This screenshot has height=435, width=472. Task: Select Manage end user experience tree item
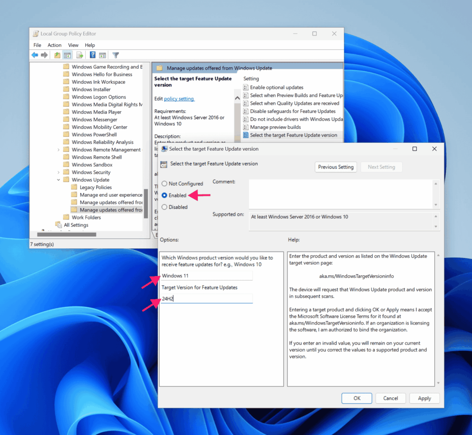111,194
